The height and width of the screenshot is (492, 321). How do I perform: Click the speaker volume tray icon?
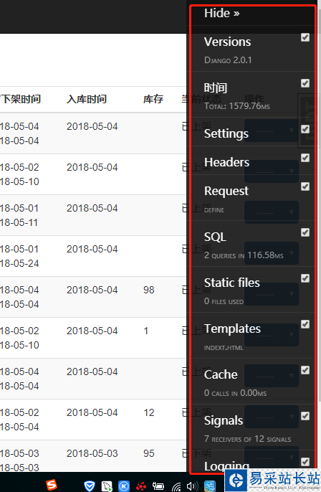[x=192, y=486]
